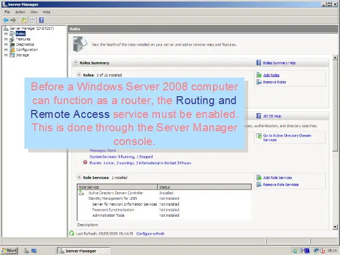The width and height of the screenshot is (340, 255).
Task: Click the AD DS Help icon
Action: tap(259, 116)
